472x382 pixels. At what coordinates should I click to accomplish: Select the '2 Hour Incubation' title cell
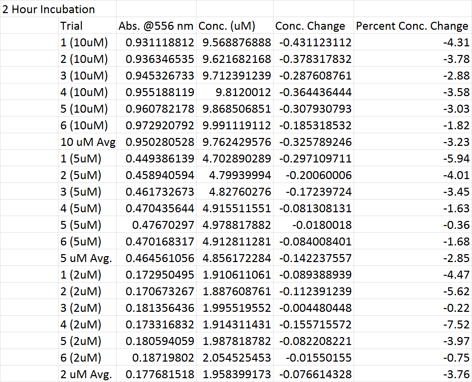[x=48, y=9]
